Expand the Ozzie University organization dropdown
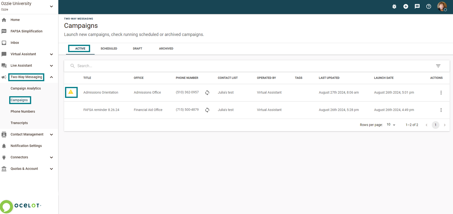 (x=51, y=6)
